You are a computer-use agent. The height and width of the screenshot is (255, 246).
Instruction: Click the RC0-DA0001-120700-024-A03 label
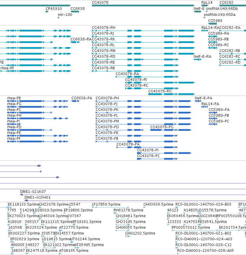tap(204, 239)
